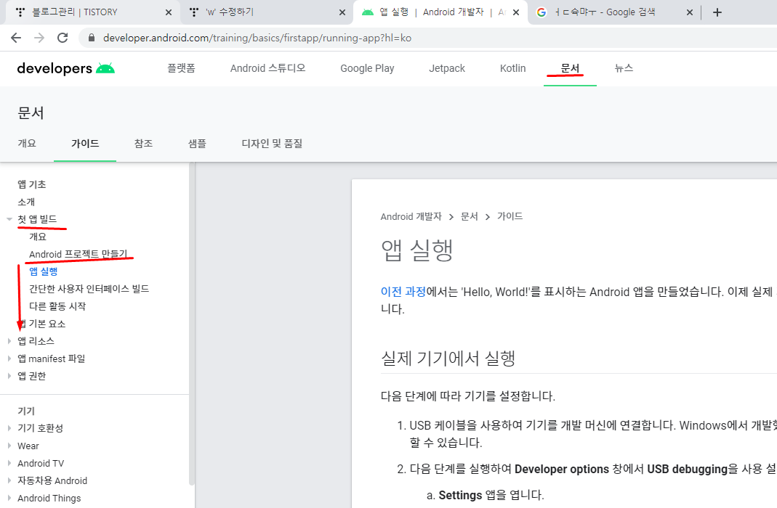Open the 뉴스 header item

pyautogui.click(x=624, y=68)
